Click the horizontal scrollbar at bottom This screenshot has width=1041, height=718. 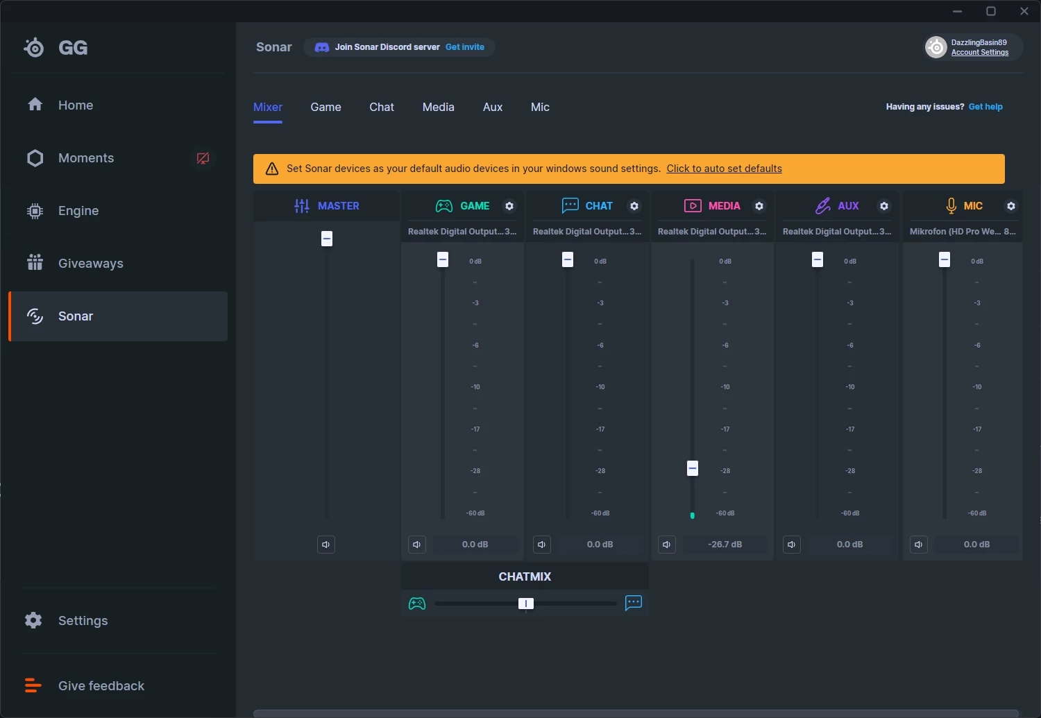coord(636,713)
